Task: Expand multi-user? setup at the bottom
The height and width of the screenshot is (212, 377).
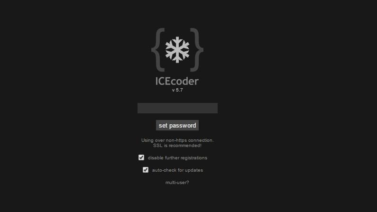Action: (177, 183)
